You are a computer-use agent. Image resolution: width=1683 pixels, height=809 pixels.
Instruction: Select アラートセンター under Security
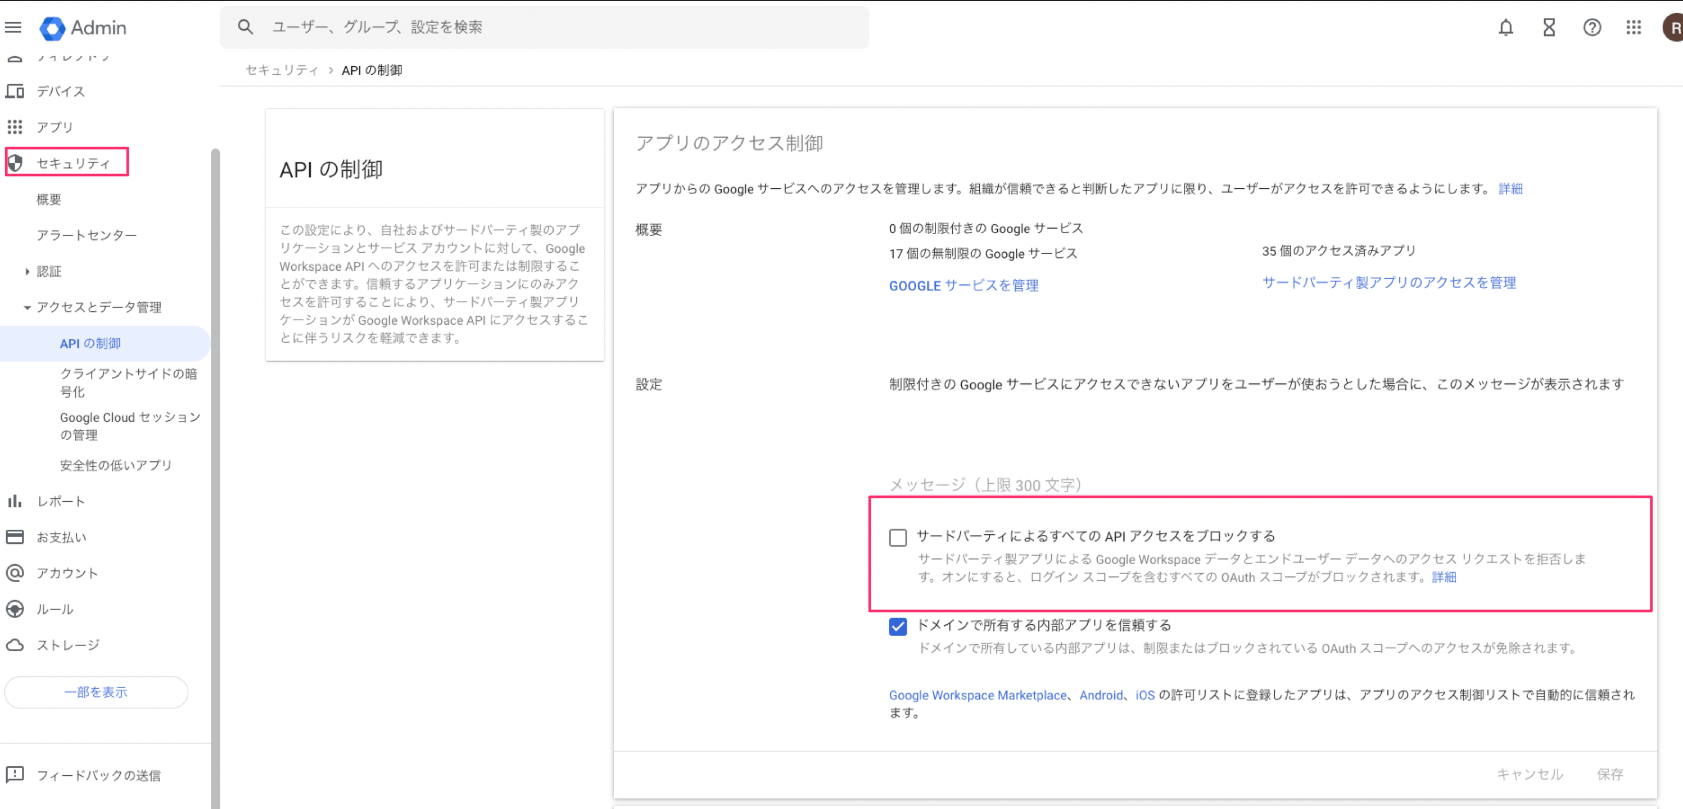[86, 235]
